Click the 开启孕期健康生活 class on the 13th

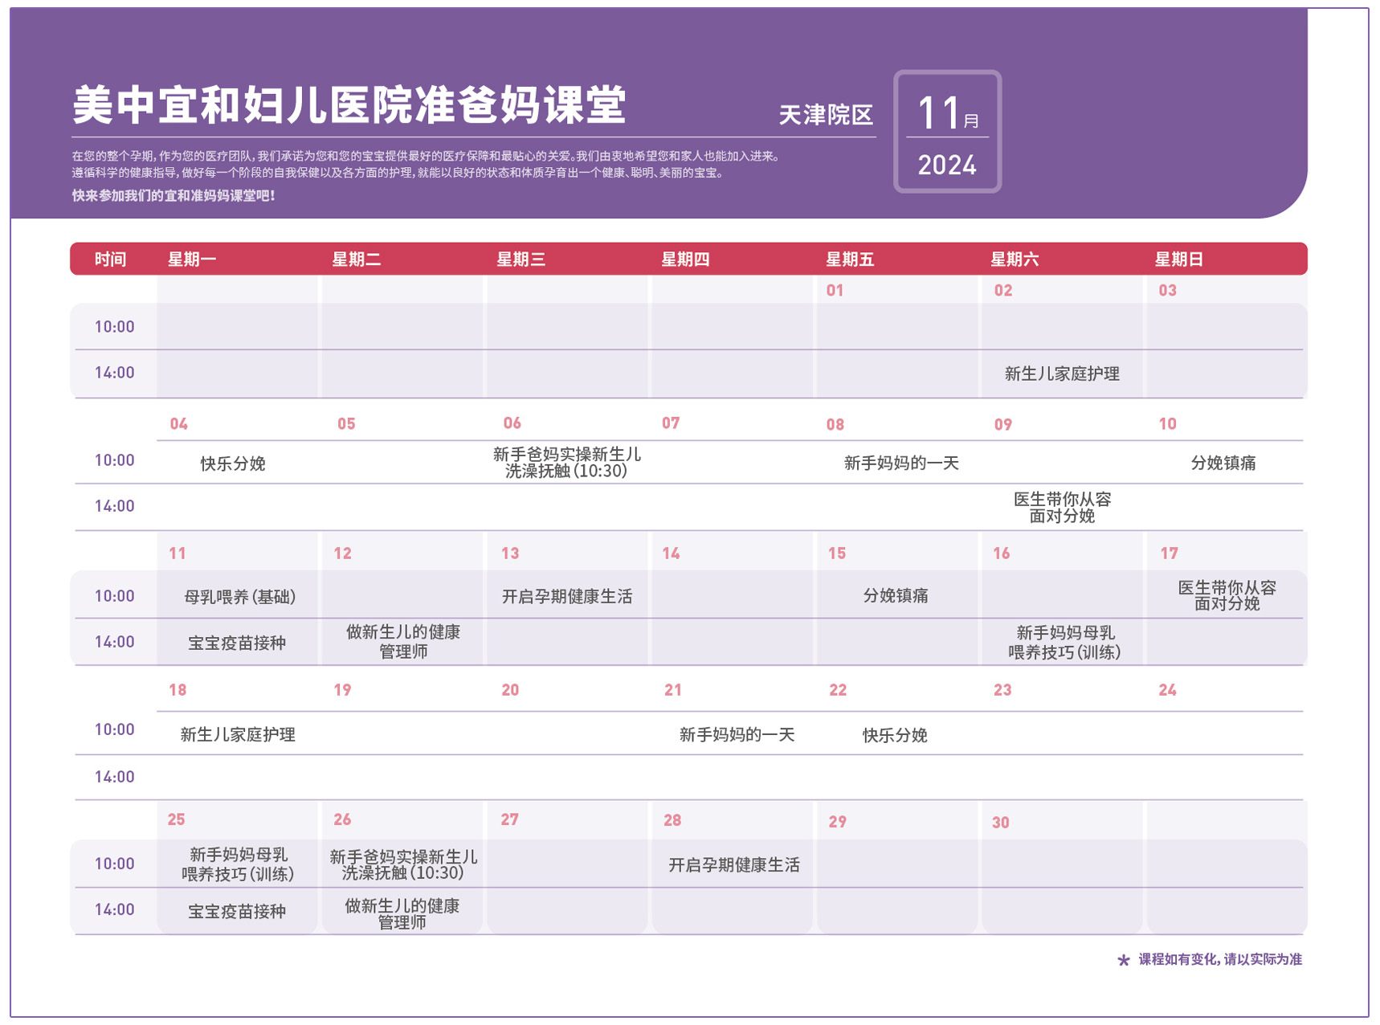click(567, 597)
